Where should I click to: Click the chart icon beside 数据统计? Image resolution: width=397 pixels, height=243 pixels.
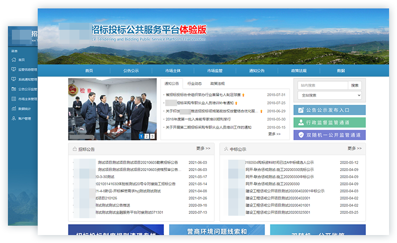click(x=13, y=109)
